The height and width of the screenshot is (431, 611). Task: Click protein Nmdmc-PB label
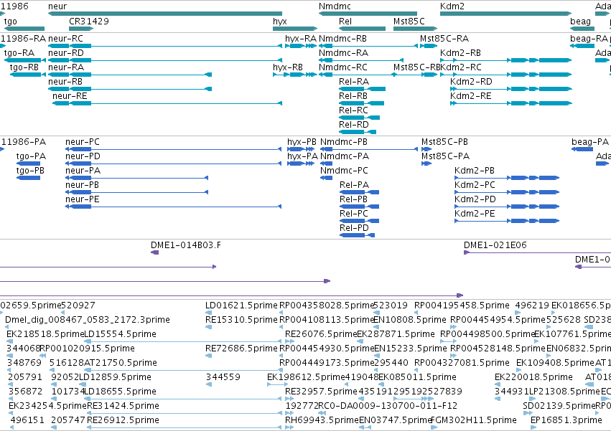[344, 142]
